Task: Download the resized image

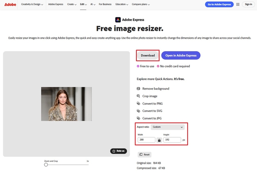Action: [148, 55]
